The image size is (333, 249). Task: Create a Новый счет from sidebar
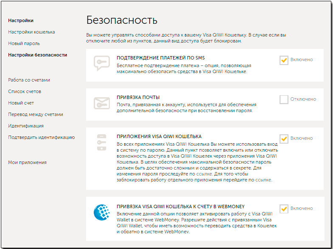coord(21,103)
